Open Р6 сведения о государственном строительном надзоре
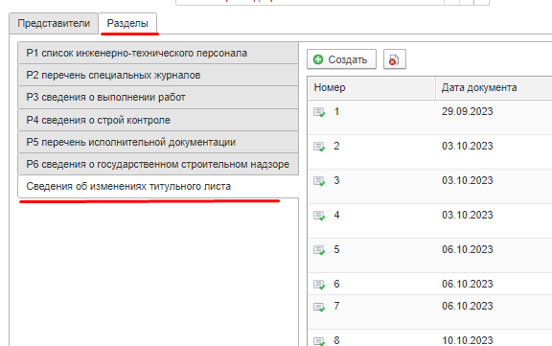This screenshot has height=346, width=552. [158, 164]
